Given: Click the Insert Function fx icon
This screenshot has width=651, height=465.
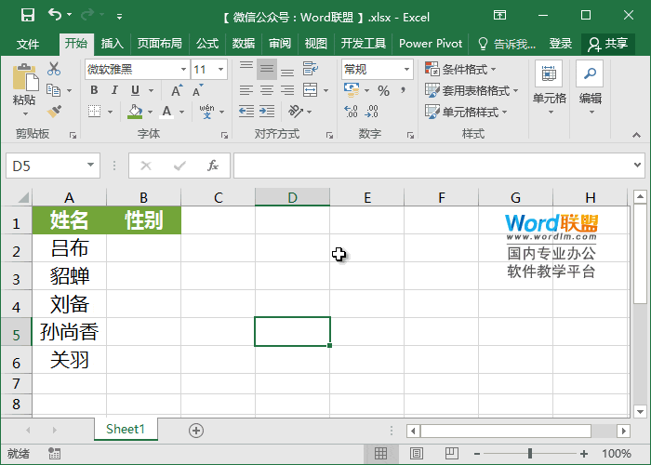Looking at the screenshot, I should click(213, 166).
